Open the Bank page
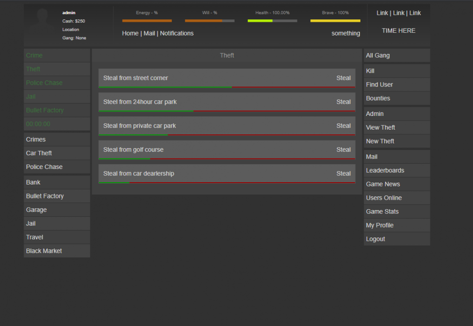Viewport: 473px width, 326px height. [33, 183]
